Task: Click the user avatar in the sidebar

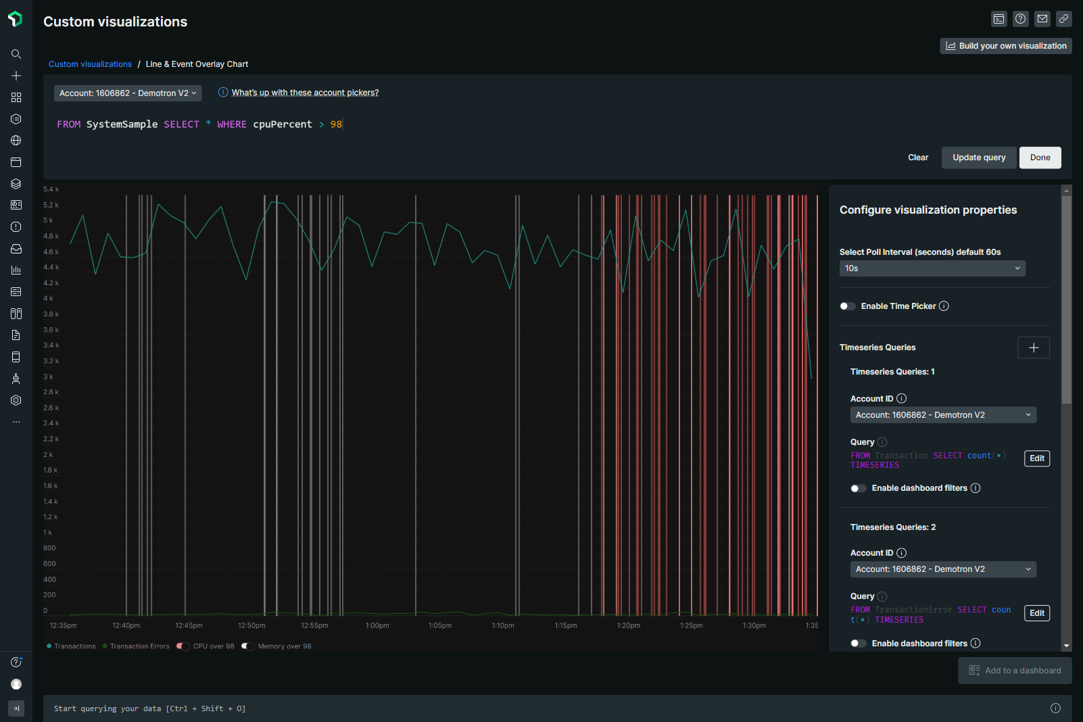Action: 16,684
